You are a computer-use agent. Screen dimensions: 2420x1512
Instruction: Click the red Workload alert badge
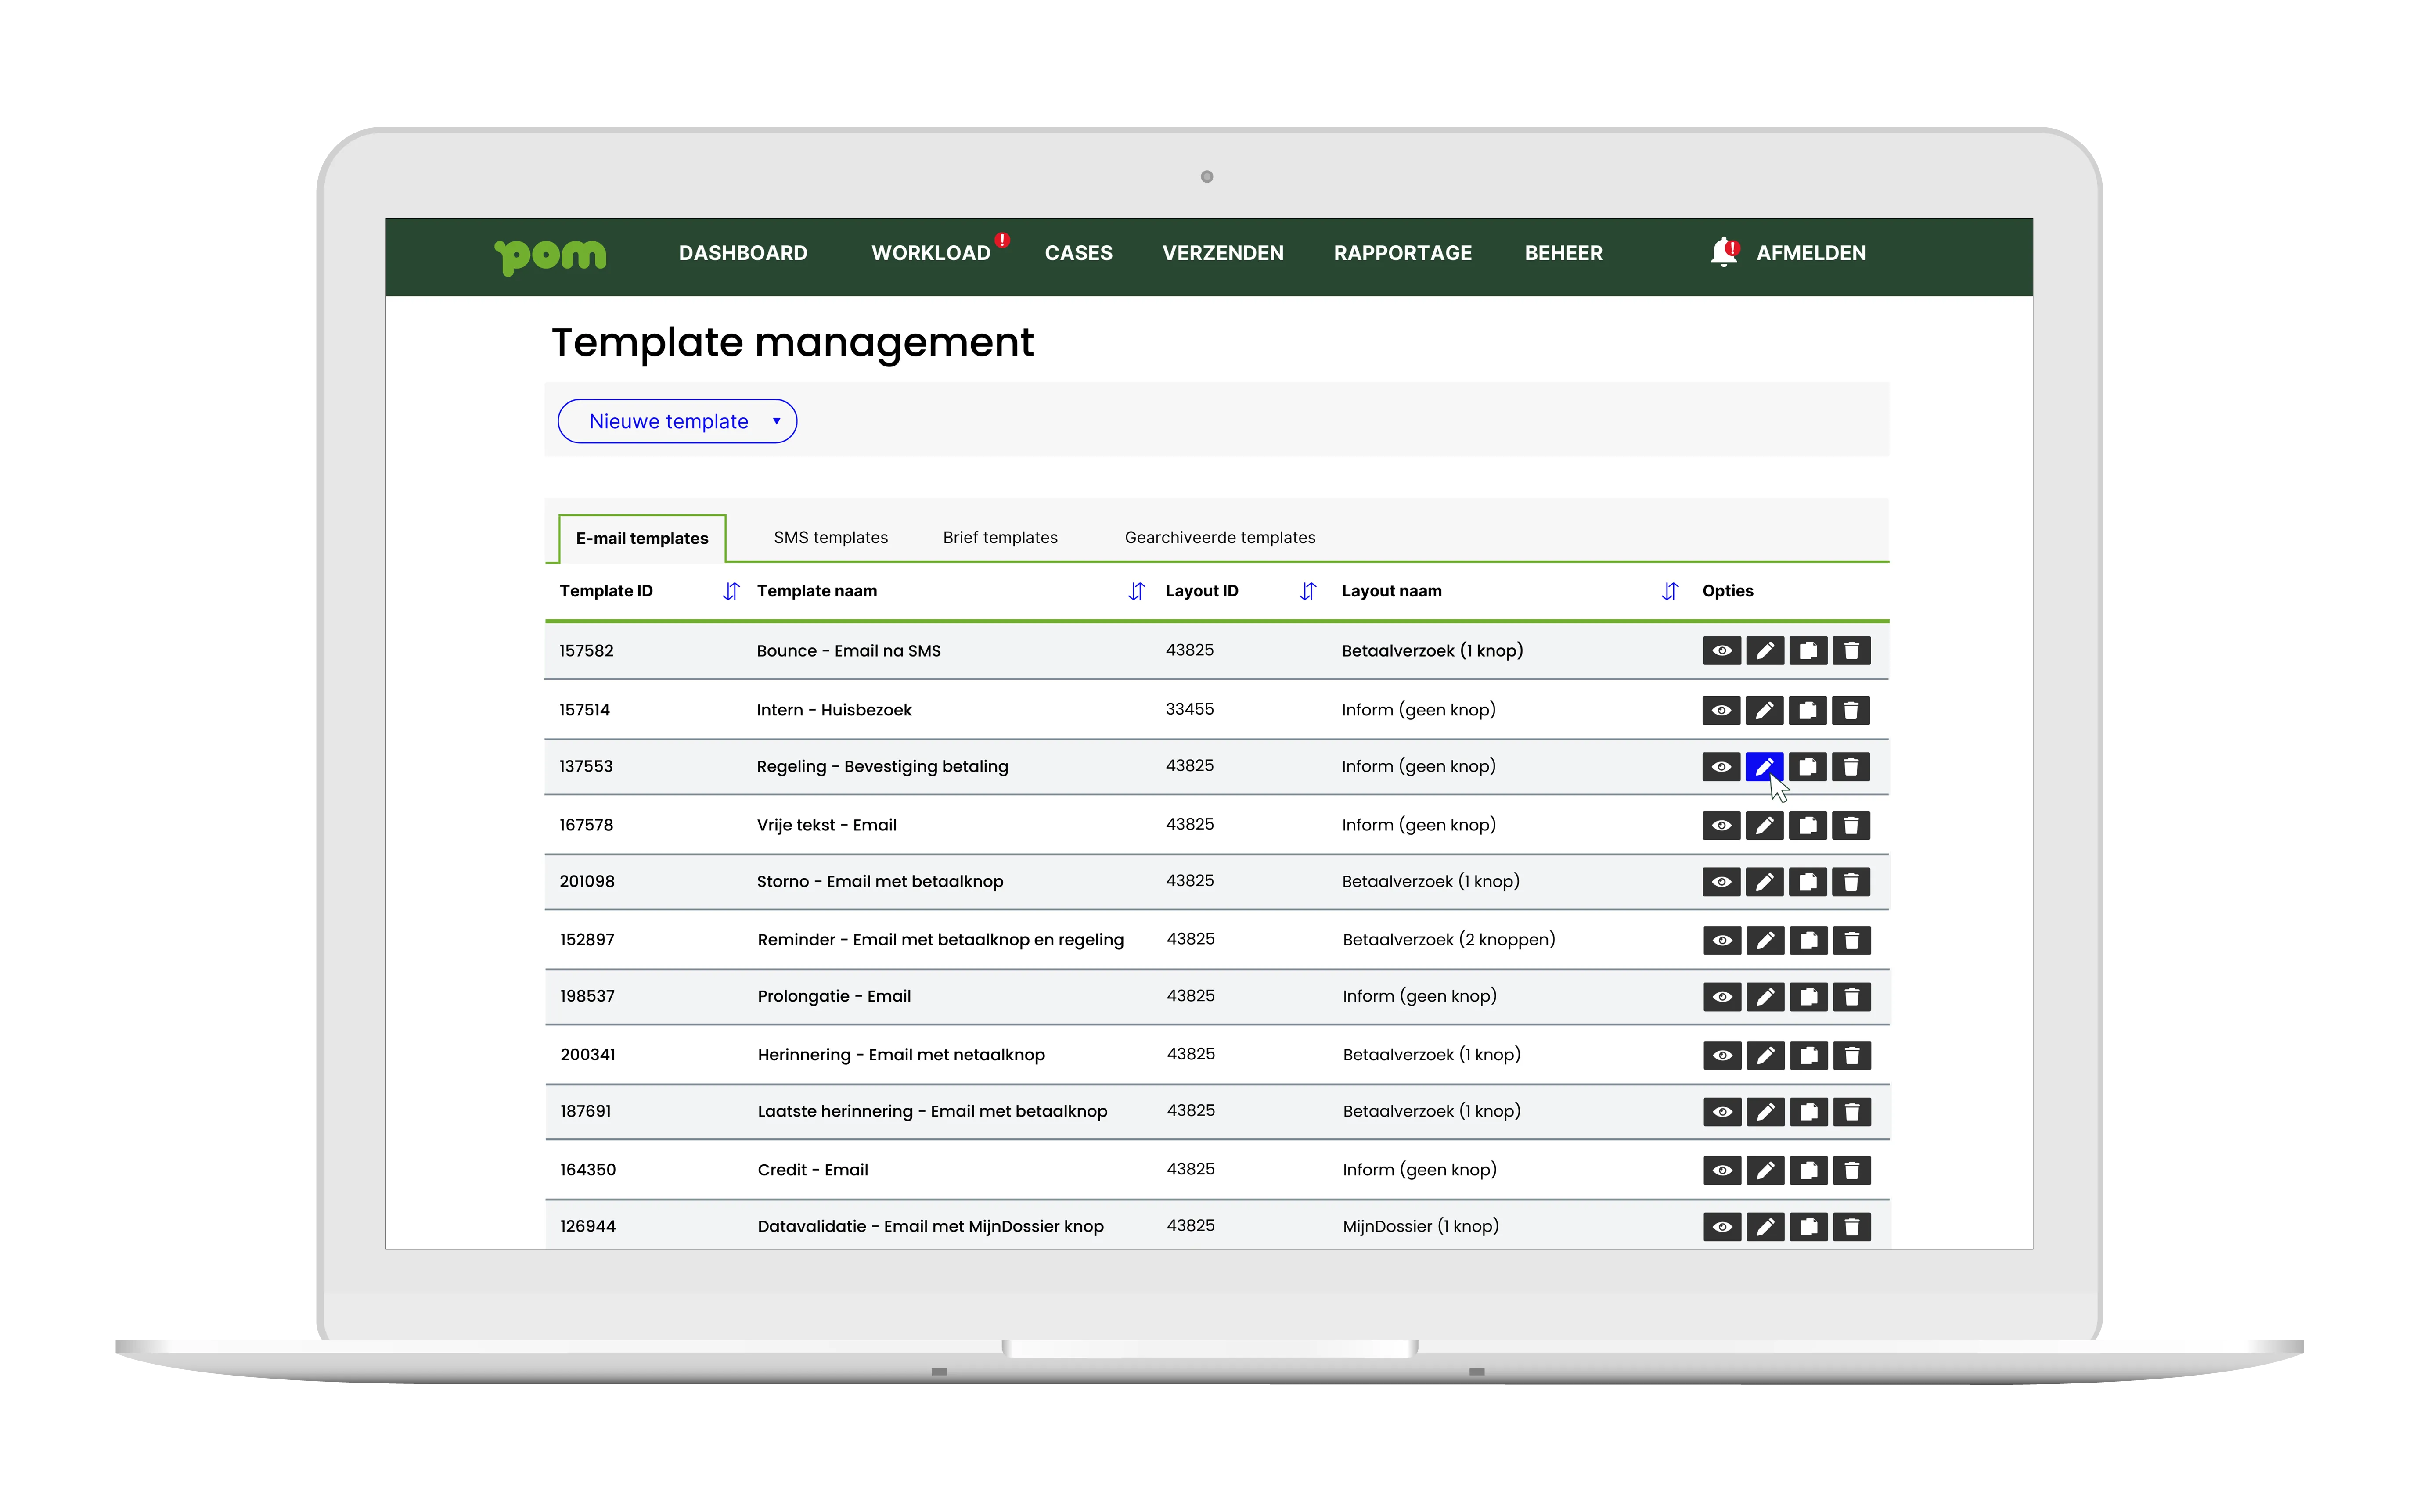[1002, 240]
